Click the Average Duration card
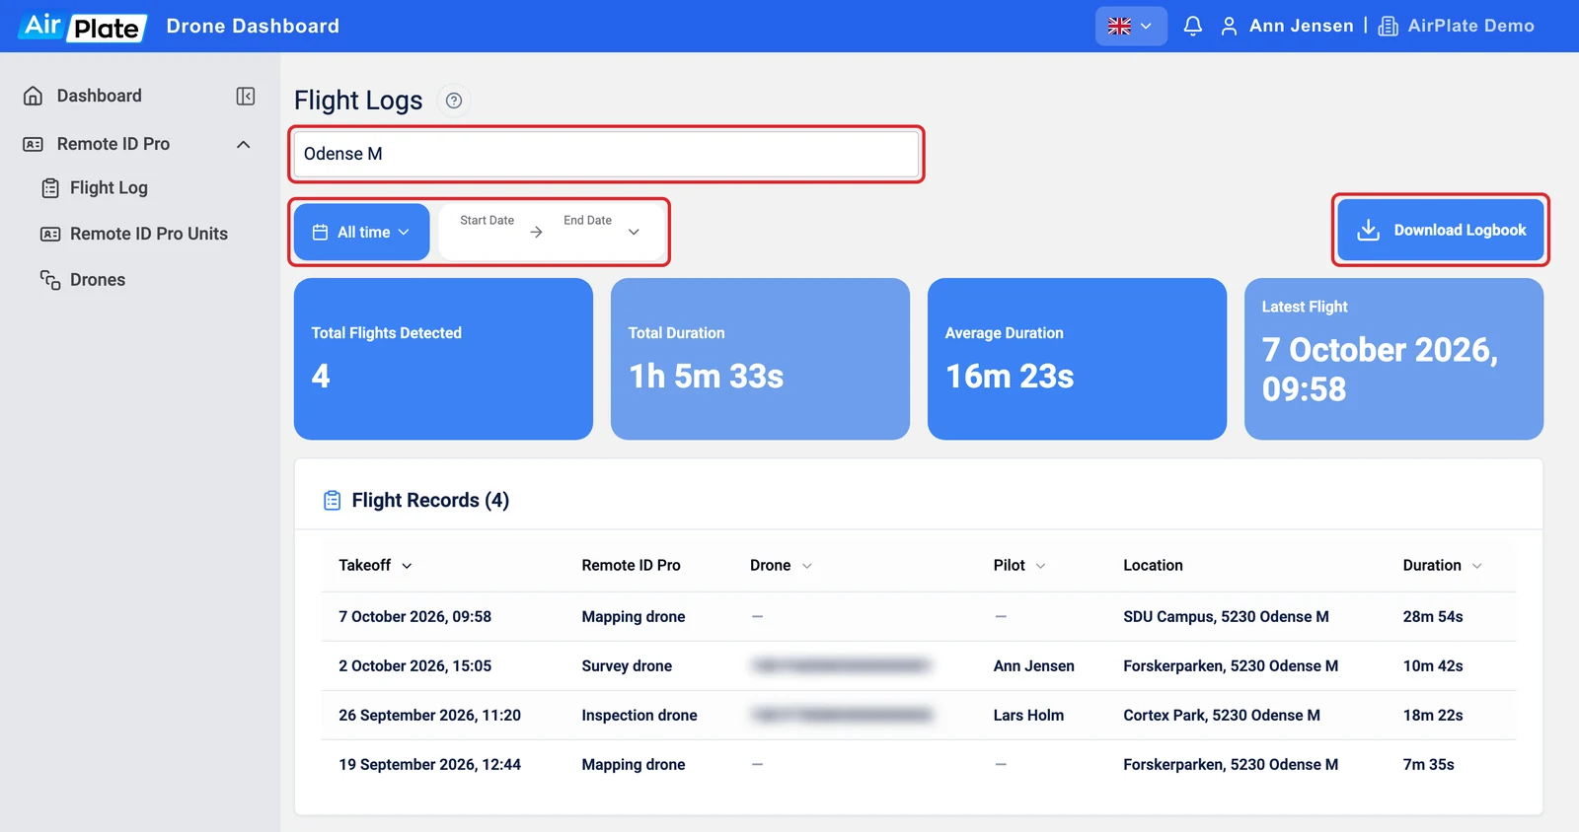This screenshot has height=832, width=1579. (x=1077, y=359)
